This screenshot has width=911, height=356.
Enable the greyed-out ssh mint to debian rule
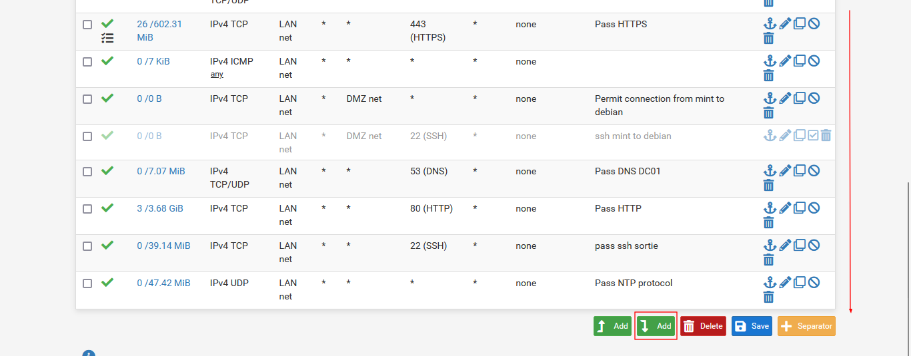[813, 136]
